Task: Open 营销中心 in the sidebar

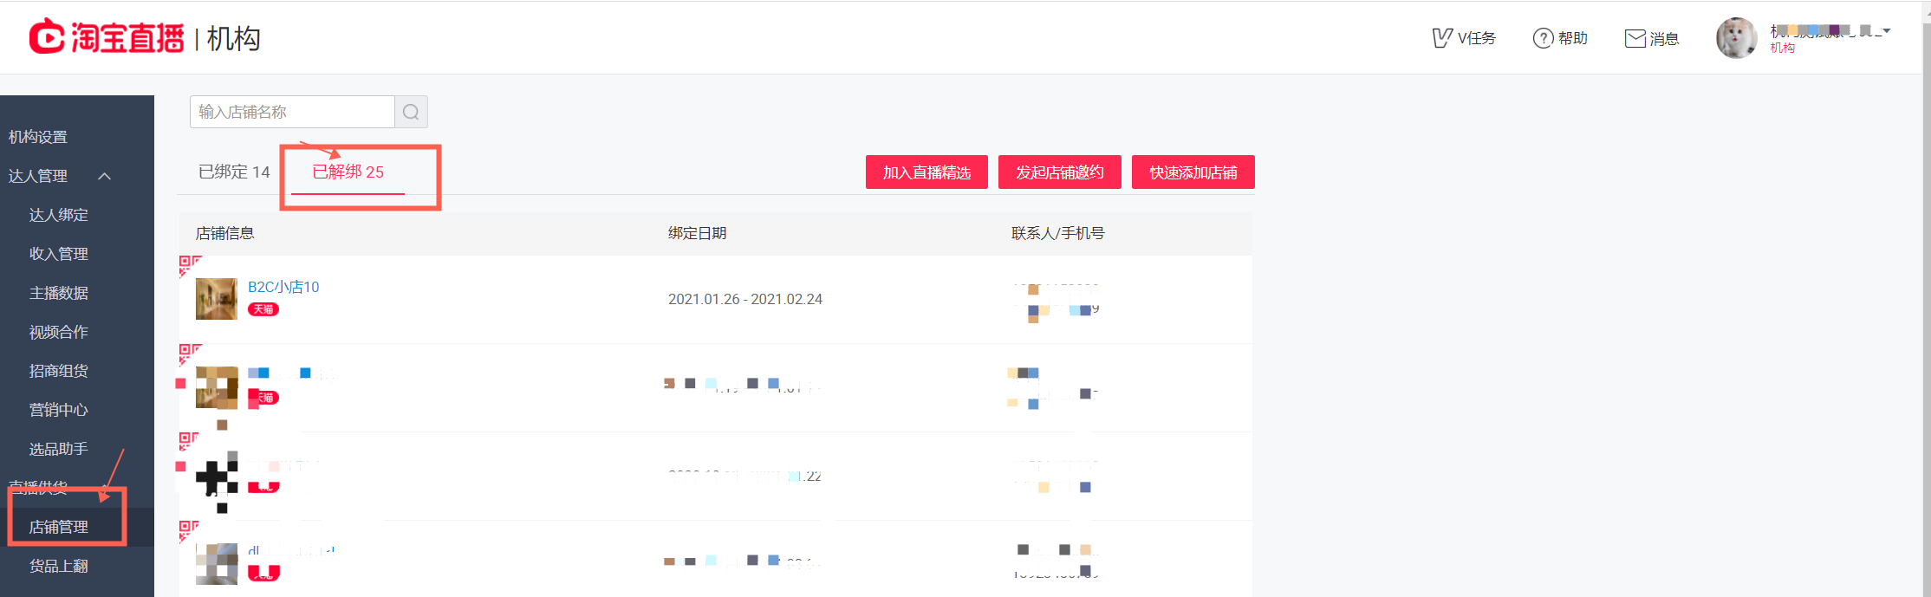Action: [59, 410]
